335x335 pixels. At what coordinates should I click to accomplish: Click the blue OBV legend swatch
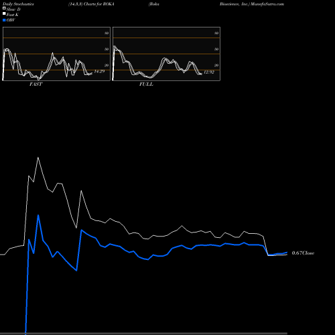coord(4,20)
